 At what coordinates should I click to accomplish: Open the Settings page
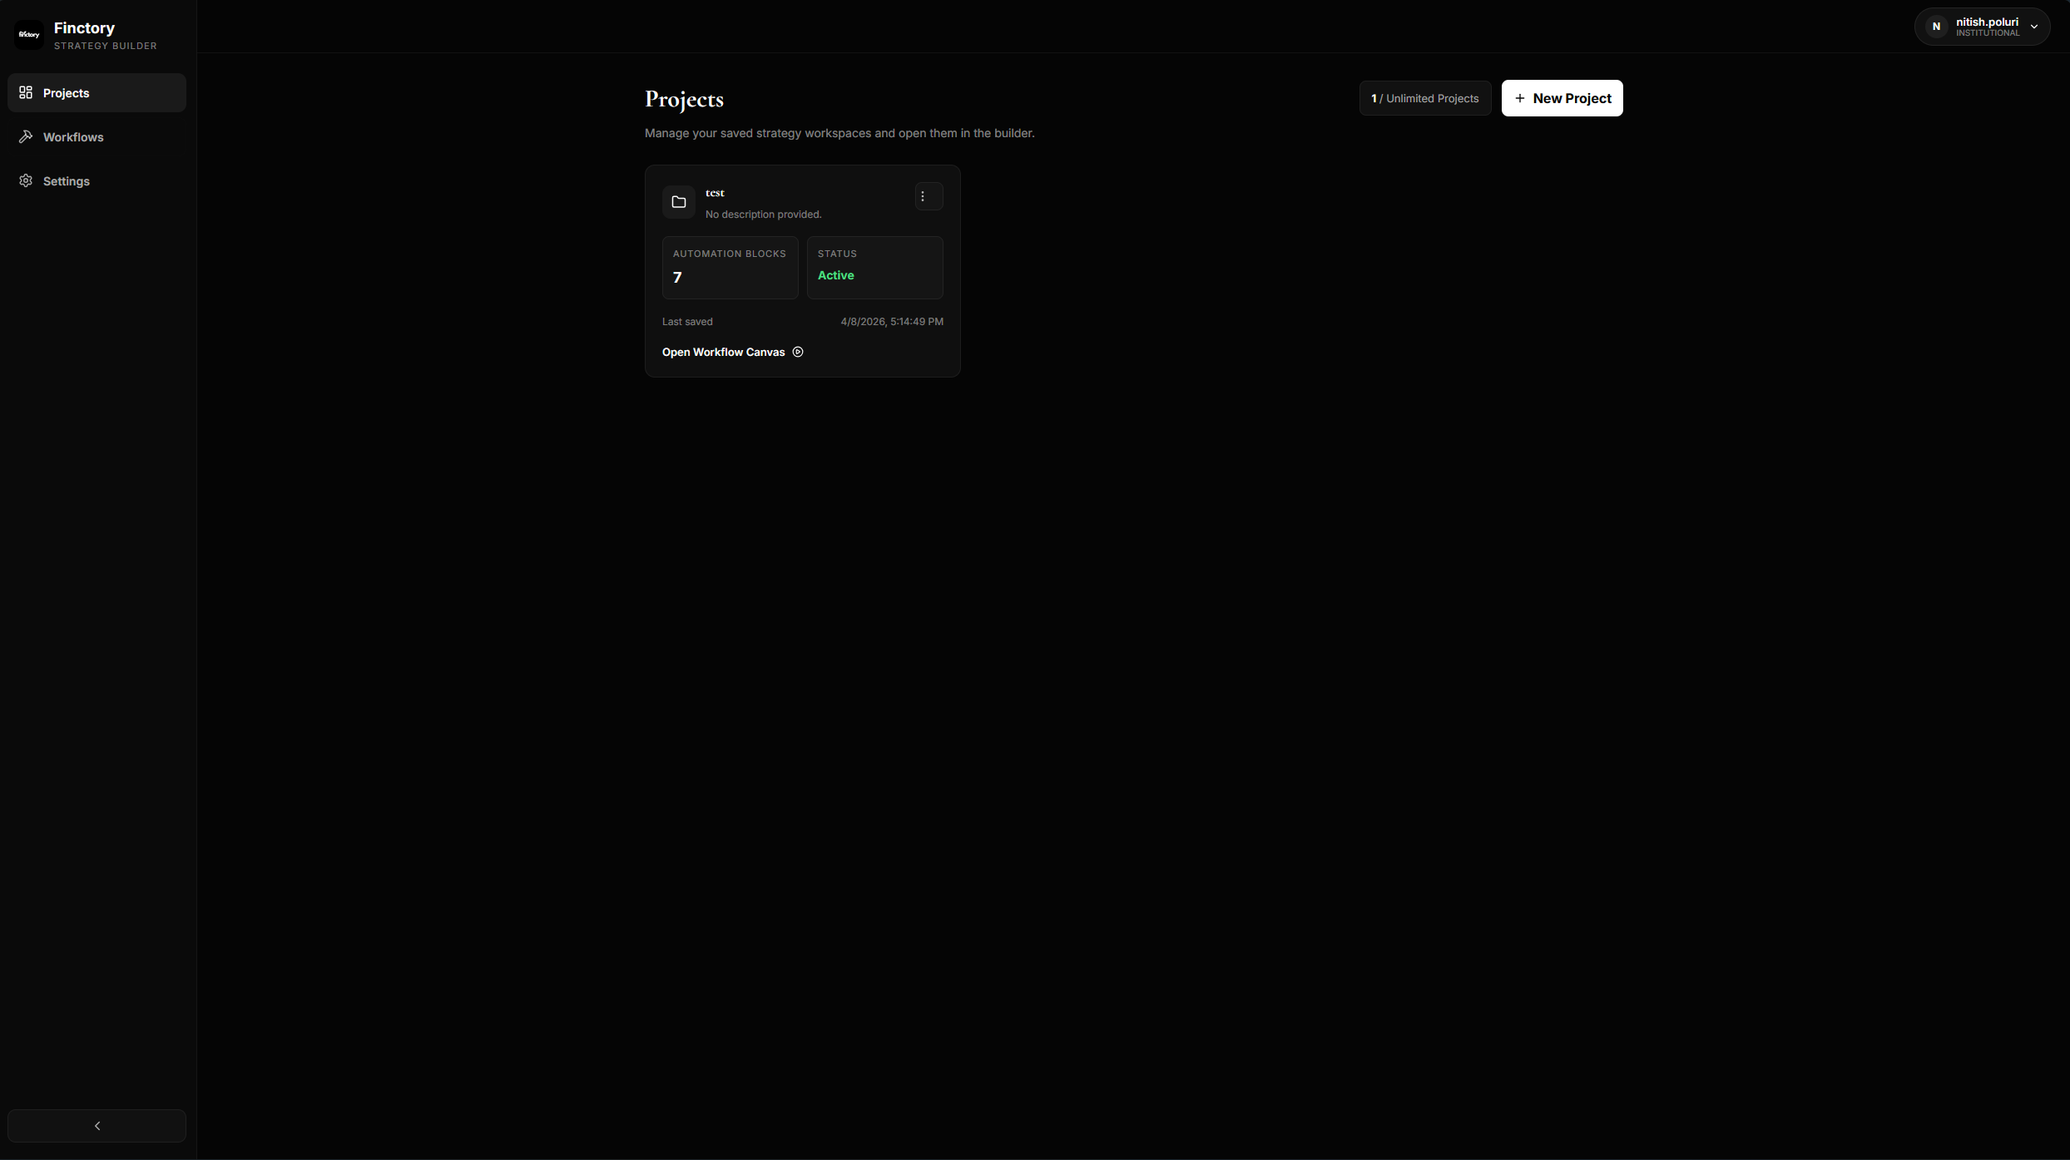(x=67, y=181)
